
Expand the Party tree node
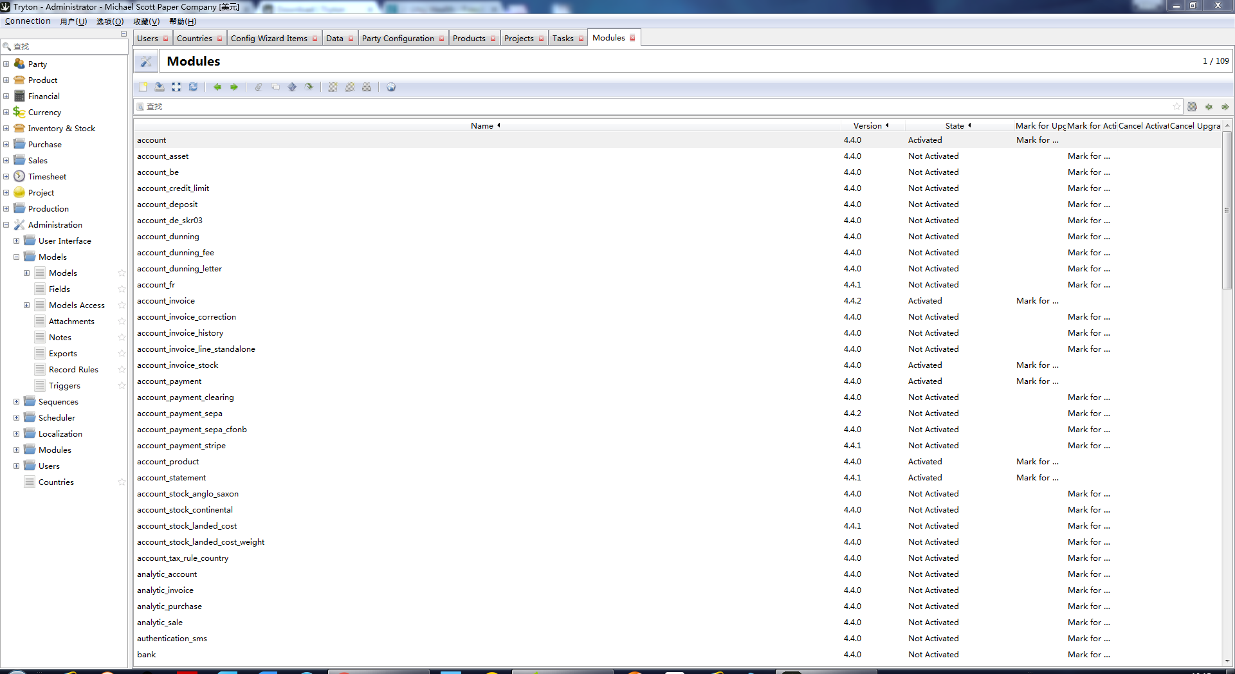click(6, 64)
